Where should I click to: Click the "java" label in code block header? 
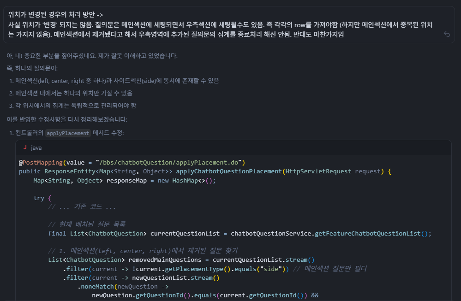coord(36,148)
